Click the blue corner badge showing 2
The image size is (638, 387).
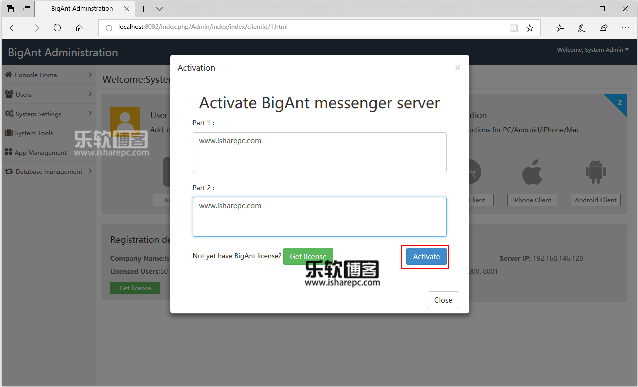619,103
